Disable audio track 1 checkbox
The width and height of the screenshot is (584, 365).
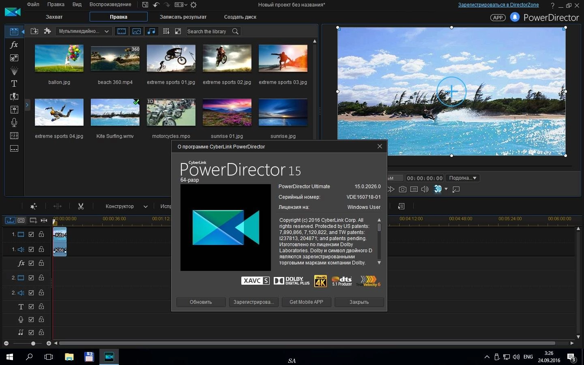pyautogui.click(x=31, y=249)
